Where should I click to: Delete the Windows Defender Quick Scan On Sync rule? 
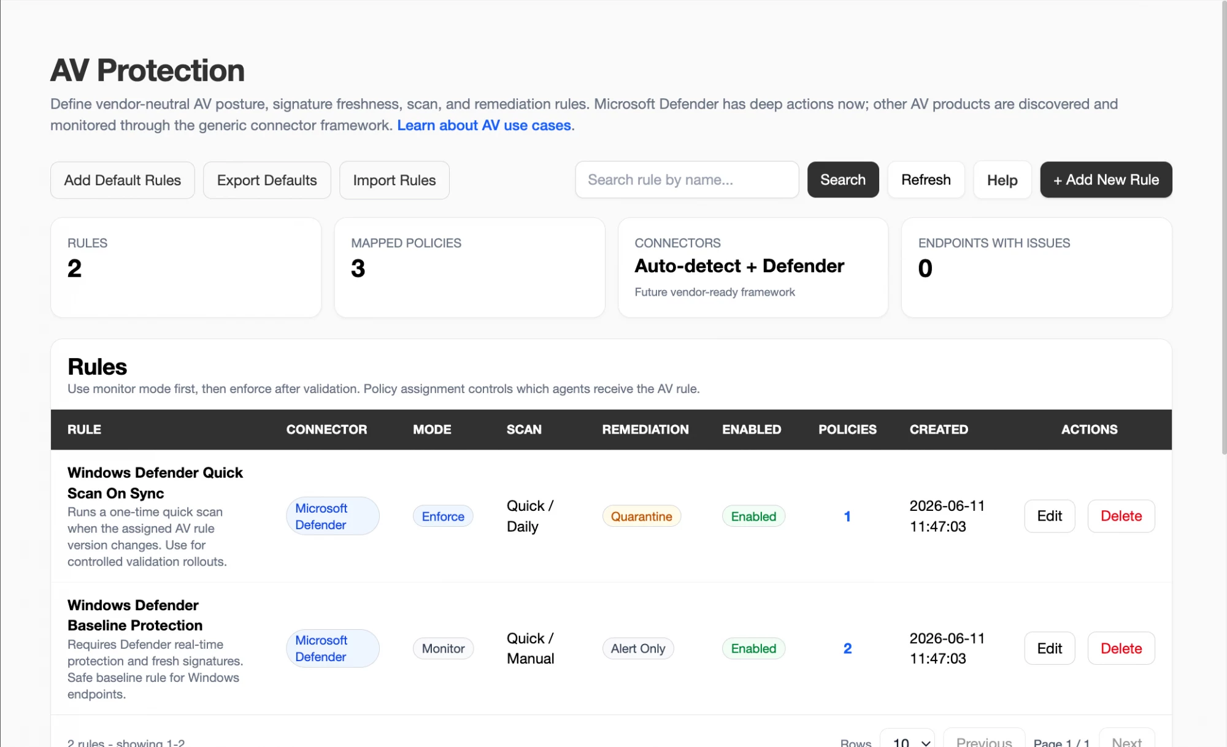1121,516
